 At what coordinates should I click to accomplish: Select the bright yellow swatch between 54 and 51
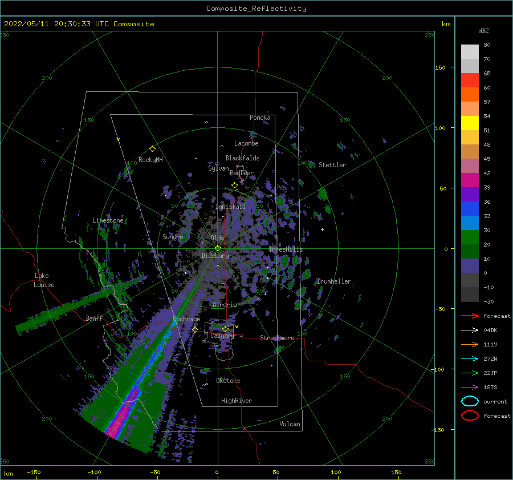click(x=470, y=123)
